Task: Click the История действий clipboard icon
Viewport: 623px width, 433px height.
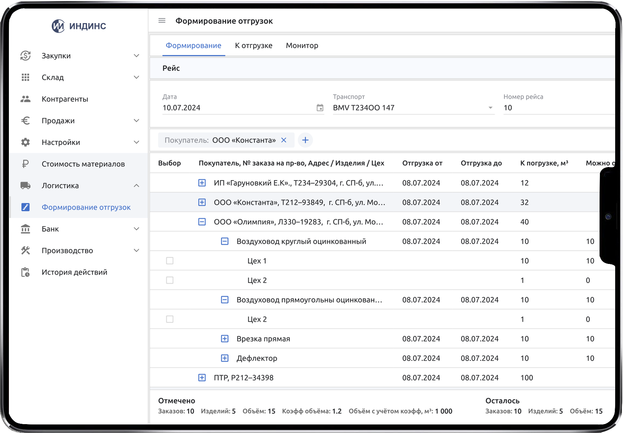Action: (x=26, y=272)
